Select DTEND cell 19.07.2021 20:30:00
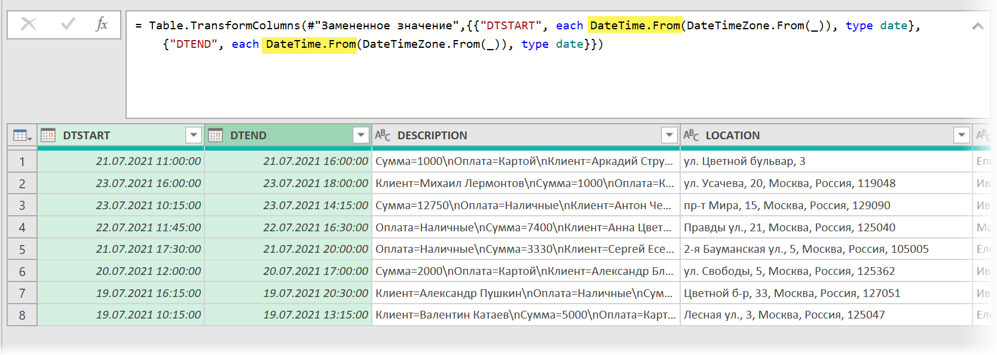 pyautogui.click(x=288, y=293)
